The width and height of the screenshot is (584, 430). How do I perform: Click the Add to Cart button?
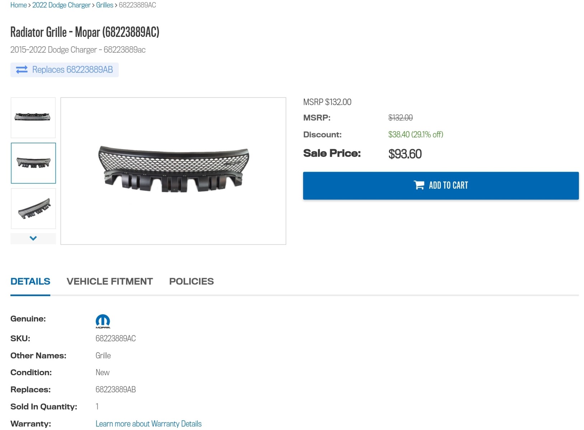point(441,186)
